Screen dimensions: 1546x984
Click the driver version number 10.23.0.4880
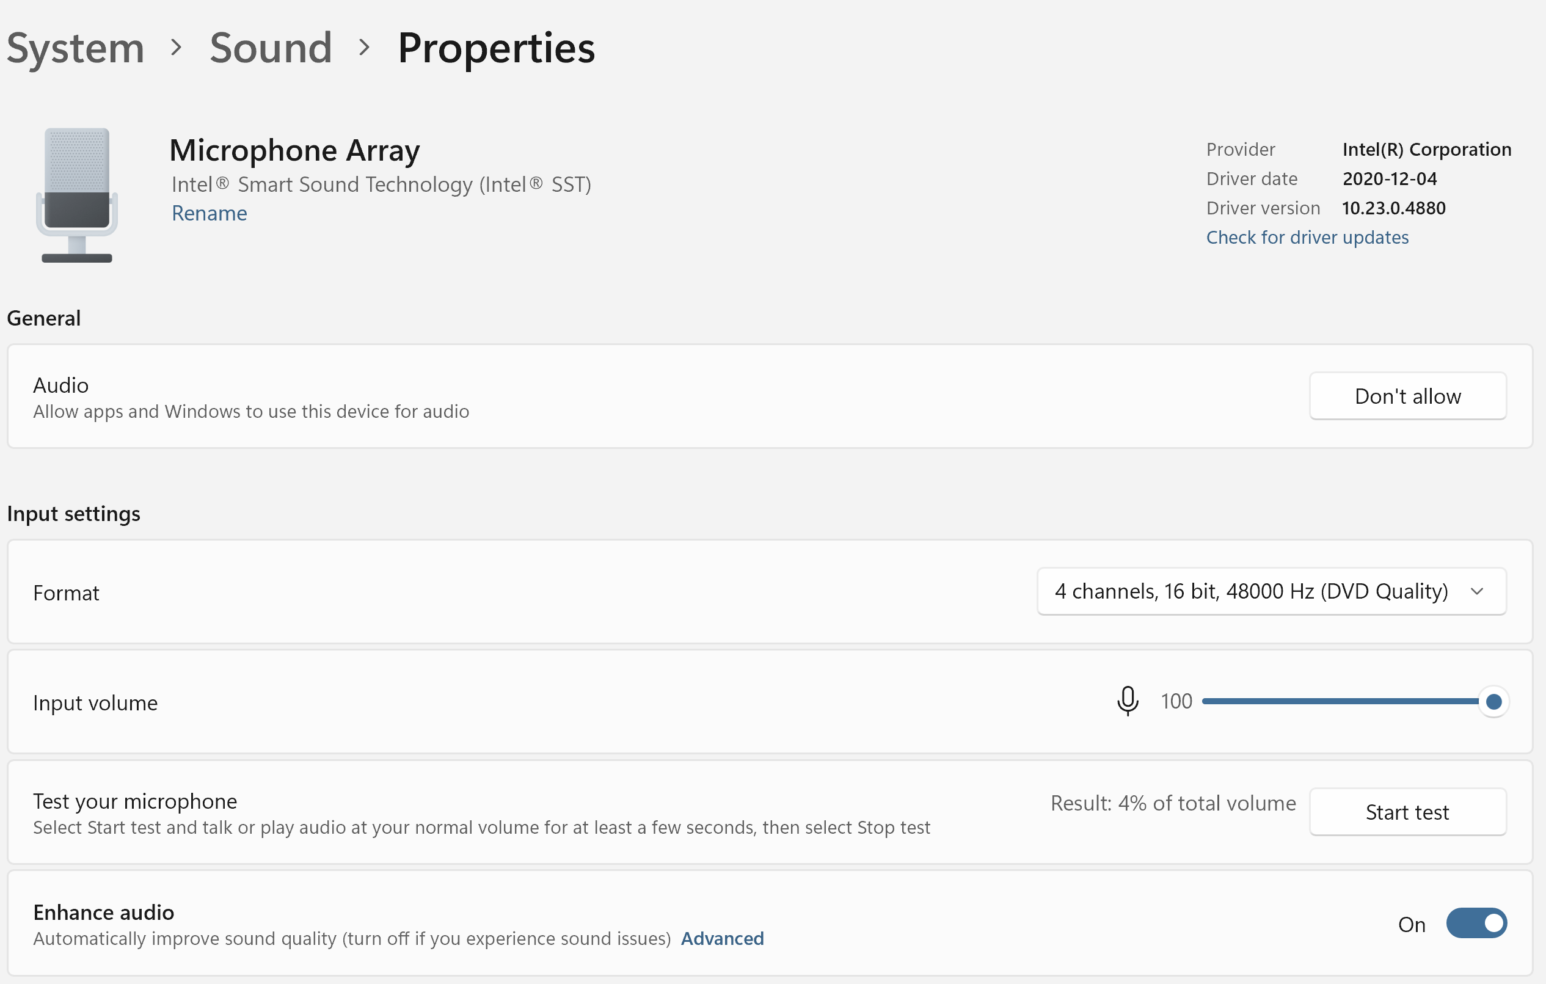click(x=1393, y=208)
